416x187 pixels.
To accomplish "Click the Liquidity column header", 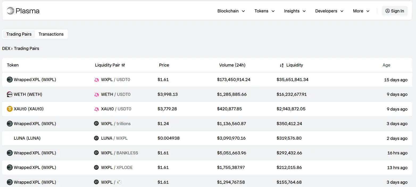I will 294,65.
